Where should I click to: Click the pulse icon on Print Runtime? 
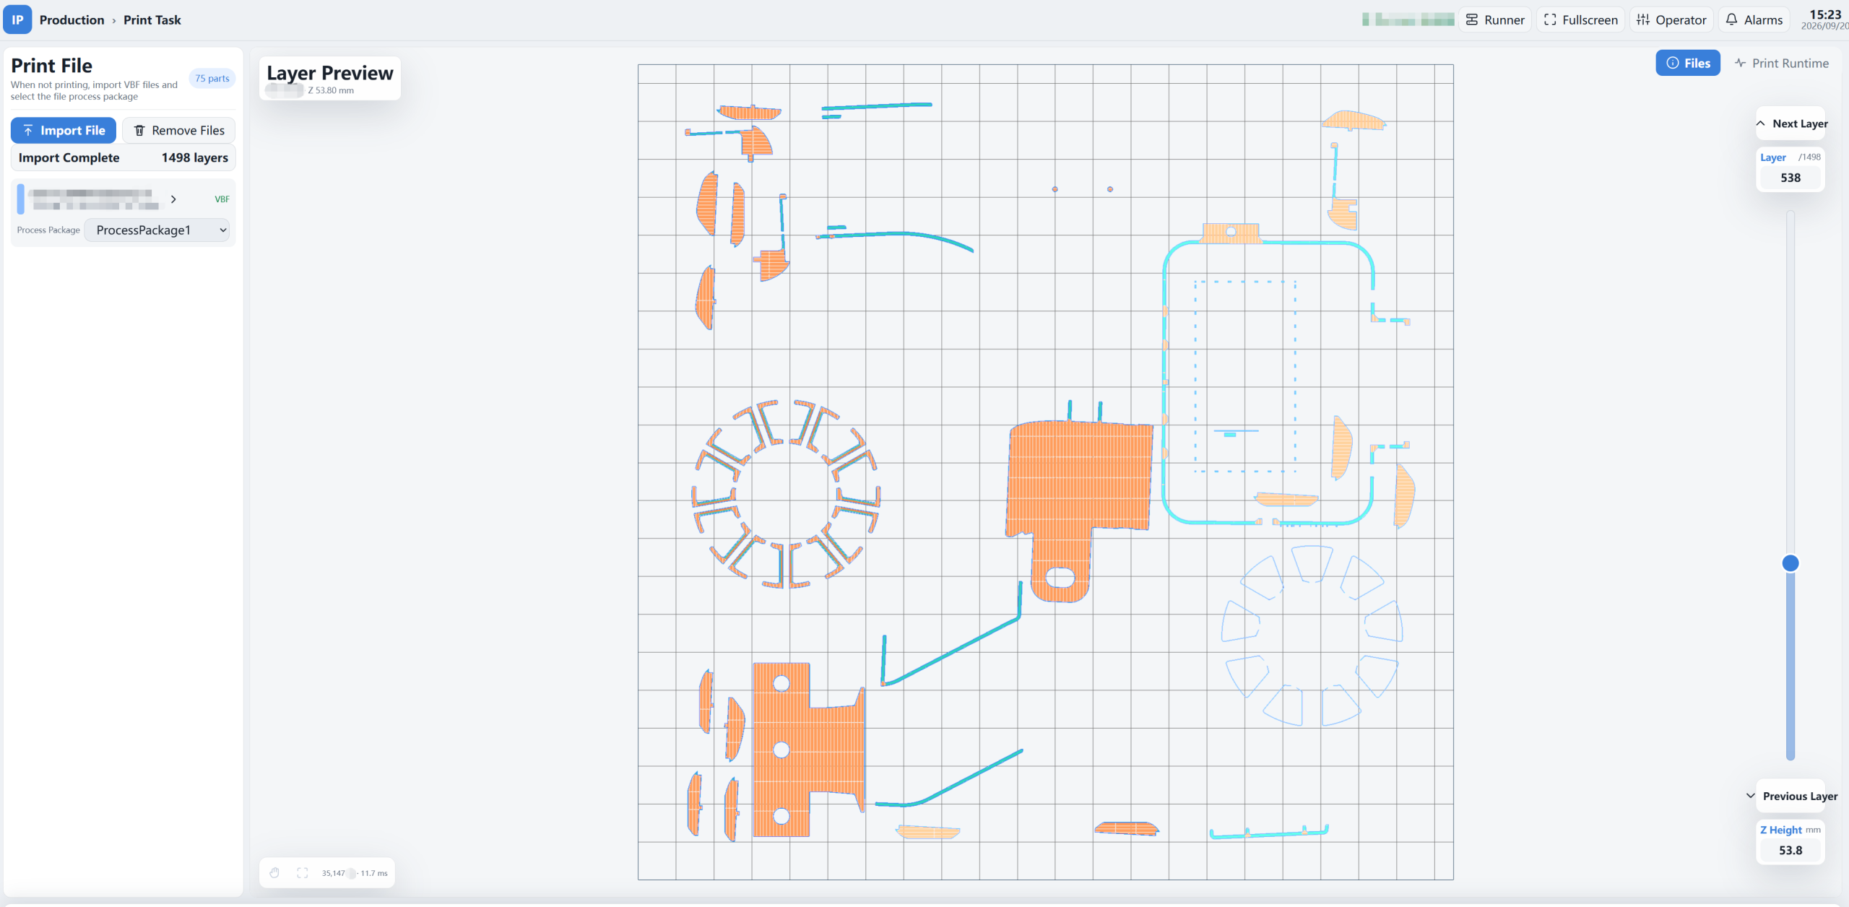click(1741, 63)
